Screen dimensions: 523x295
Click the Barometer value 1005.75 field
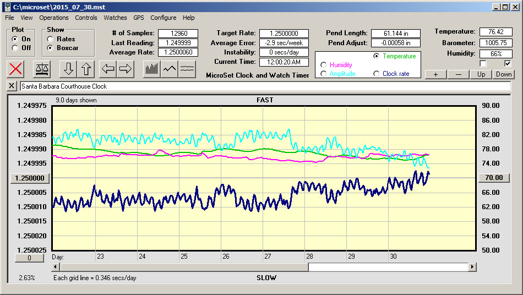point(495,43)
